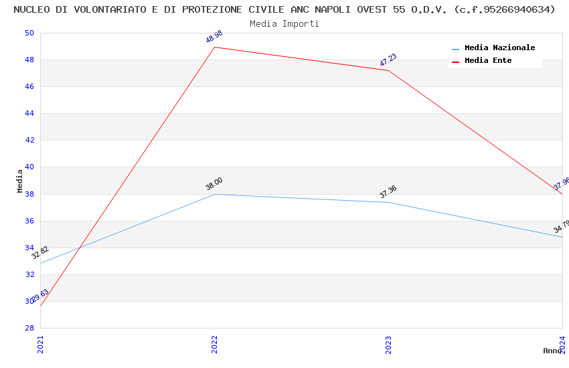This screenshot has height=368, width=569.
Task: Click the 34.79 data label at 2024
Action: click(x=562, y=227)
